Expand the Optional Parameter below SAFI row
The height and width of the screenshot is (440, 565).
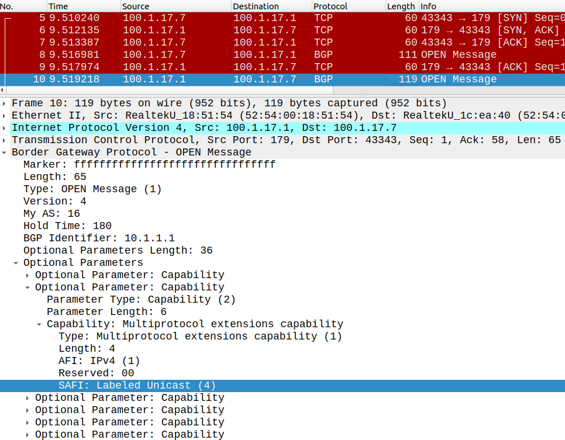click(x=27, y=398)
